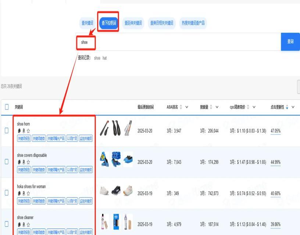Open 关键词报告 for 'shoe horn'

pyautogui.click(x=24, y=138)
